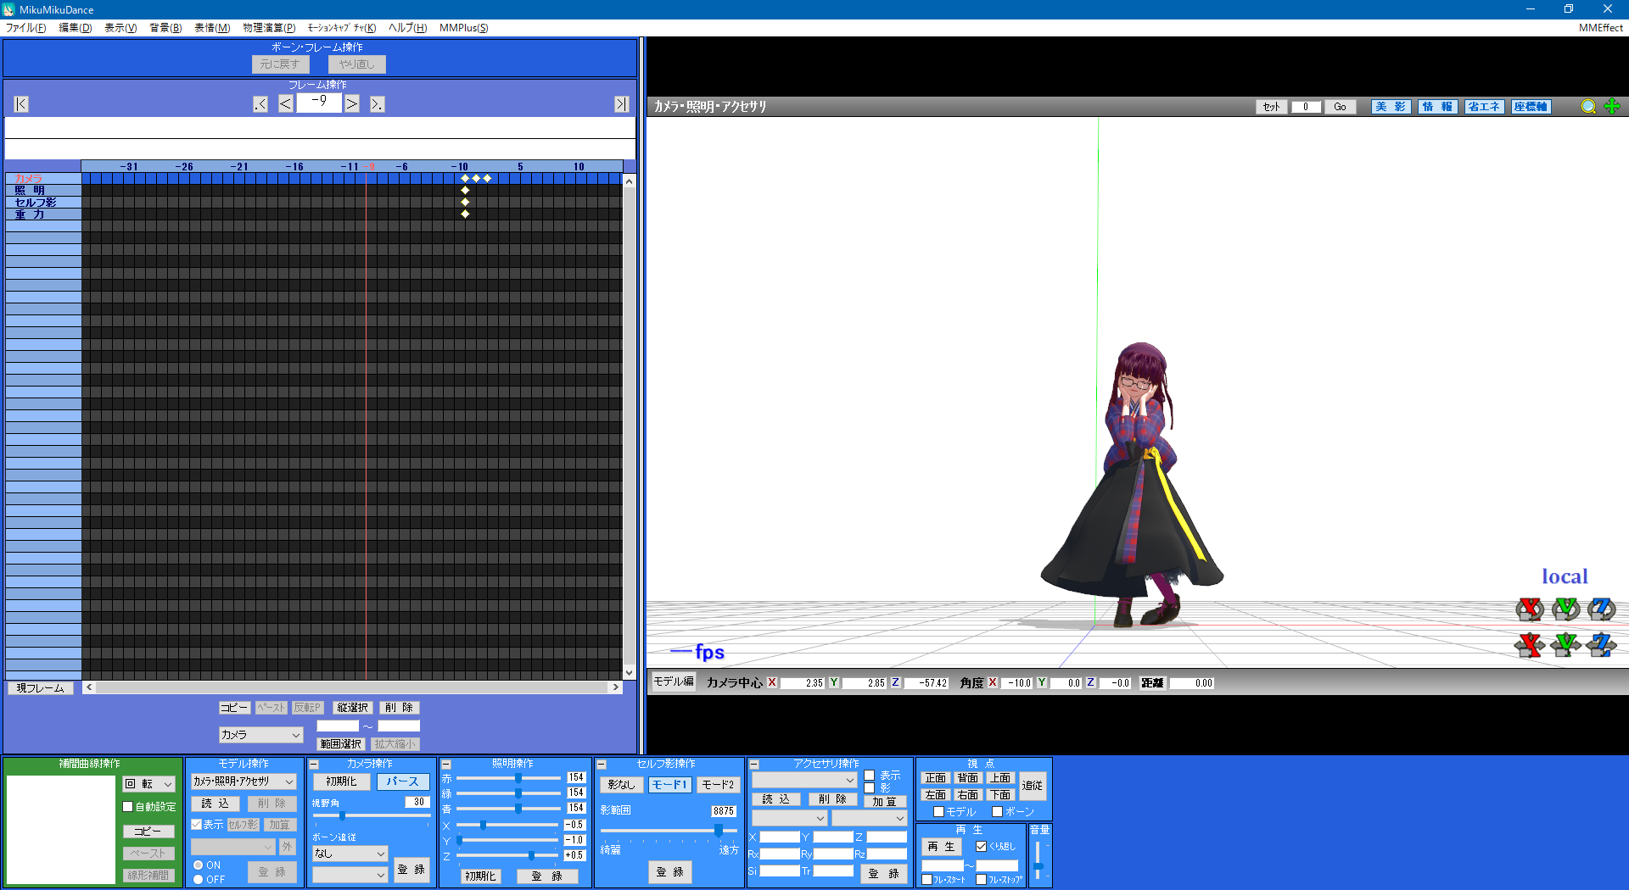This screenshot has width=1629, height=890.
Task: Click the 範囲選択 button
Action: [341, 744]
